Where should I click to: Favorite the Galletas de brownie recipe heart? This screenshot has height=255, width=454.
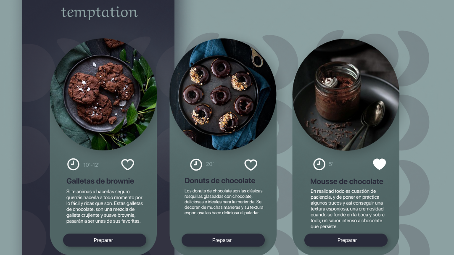pos(127,164)
